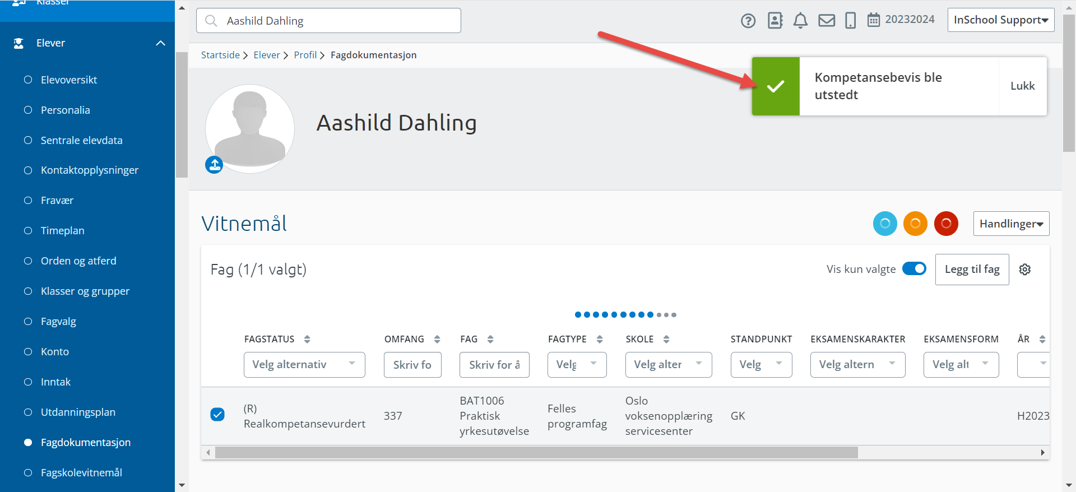Open the contacts book icon in header

coord(775,21)
